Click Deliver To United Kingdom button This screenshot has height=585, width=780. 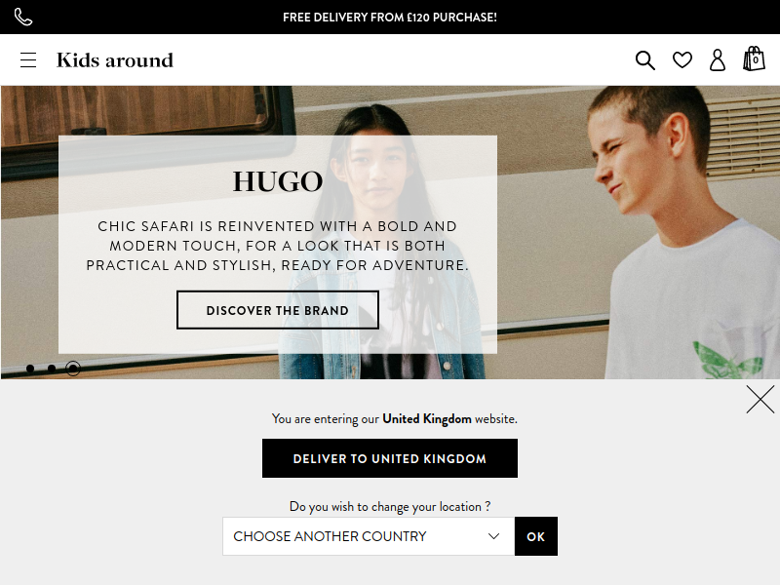pyautogui.click(x=390, y=458)
